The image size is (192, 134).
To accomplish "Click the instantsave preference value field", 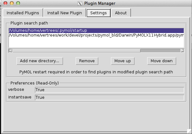I will 109,97.
